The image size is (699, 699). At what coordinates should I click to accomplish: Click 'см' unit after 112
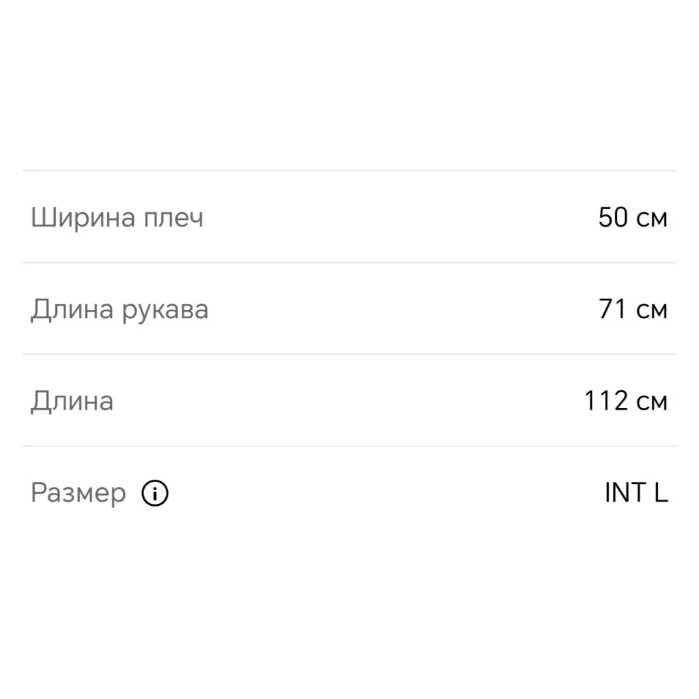[651, 402]
